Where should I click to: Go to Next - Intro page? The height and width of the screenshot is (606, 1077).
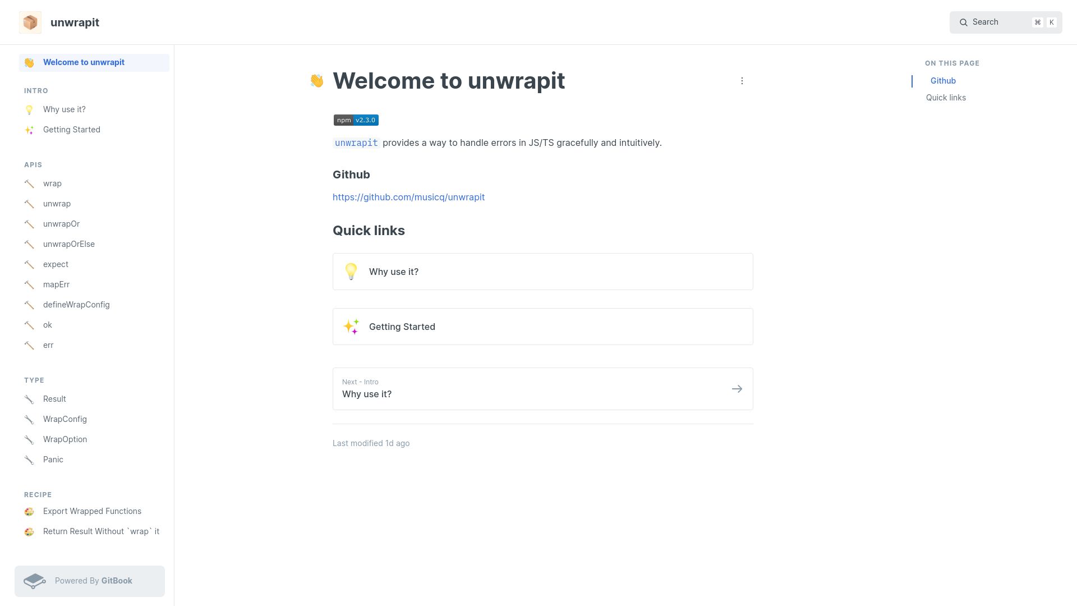[543, 389]
